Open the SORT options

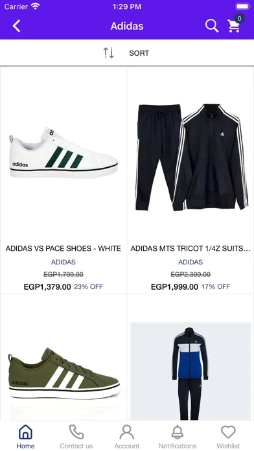(x=139, y=53)
